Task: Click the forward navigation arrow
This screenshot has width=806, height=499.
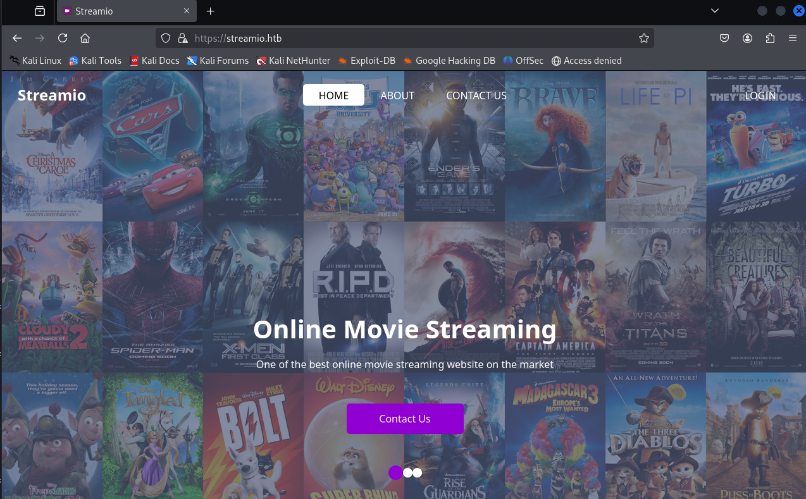Action: click(40, 39)
